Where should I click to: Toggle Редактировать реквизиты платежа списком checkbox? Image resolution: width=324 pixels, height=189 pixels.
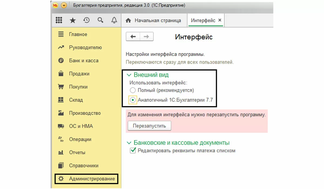coord(133,150)
